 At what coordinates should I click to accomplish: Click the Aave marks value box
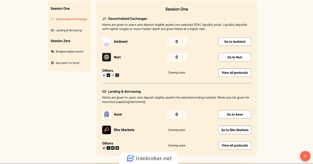[177, 115]
